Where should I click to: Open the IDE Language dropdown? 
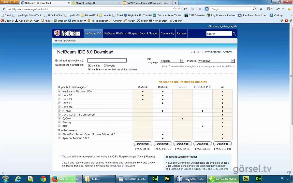click(x=172, y=61)
